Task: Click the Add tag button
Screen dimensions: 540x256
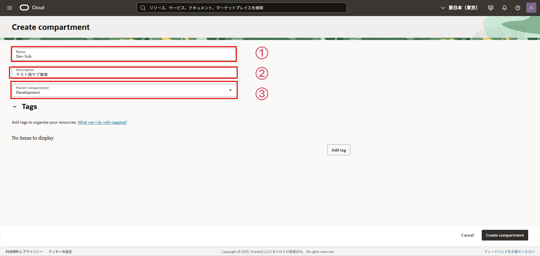Action: (339, 150)
